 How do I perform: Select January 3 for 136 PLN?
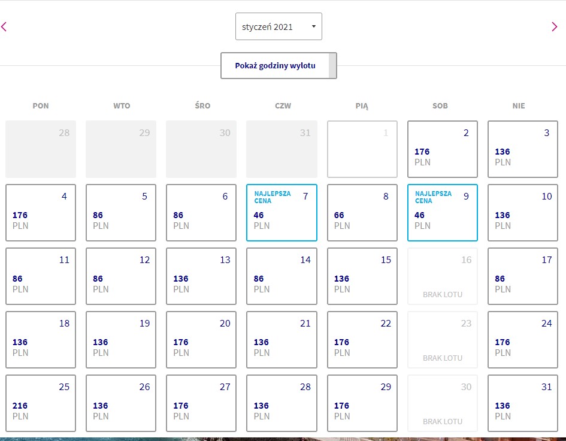(x=523, y=149)
